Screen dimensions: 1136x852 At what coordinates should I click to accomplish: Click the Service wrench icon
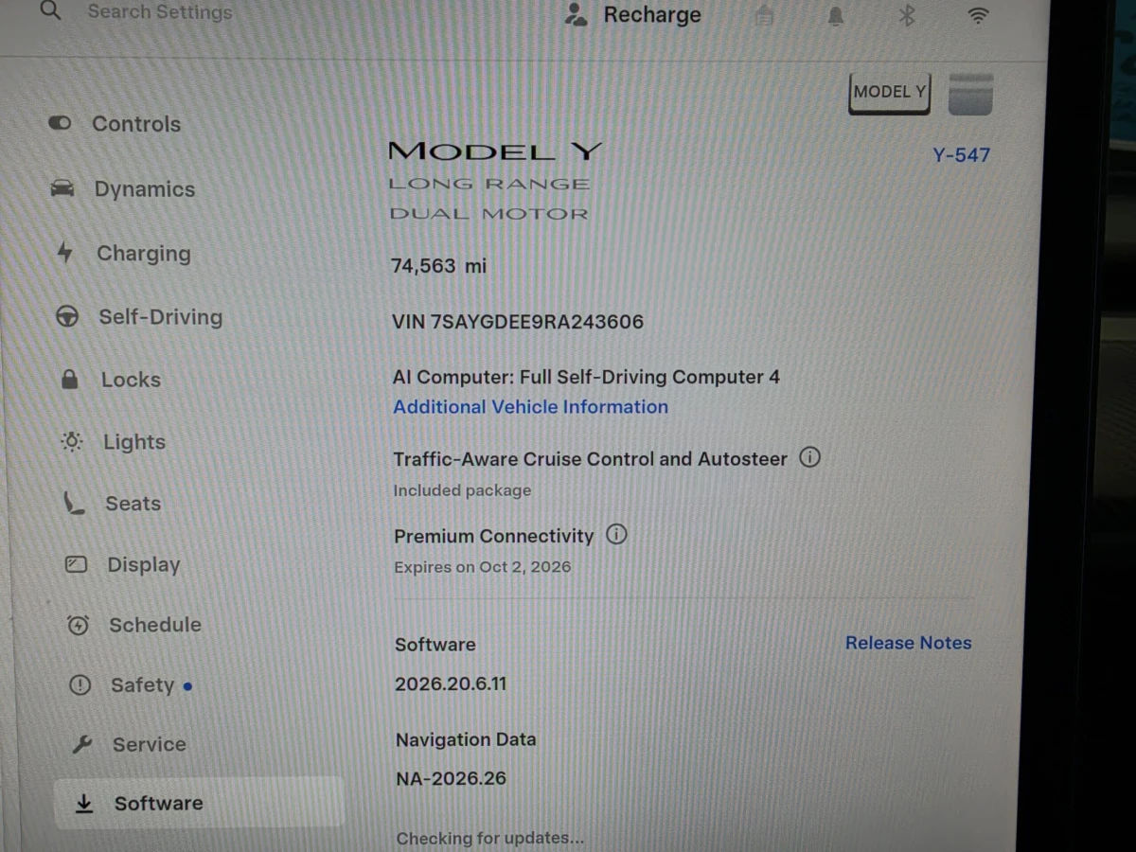tap(82, 744)
